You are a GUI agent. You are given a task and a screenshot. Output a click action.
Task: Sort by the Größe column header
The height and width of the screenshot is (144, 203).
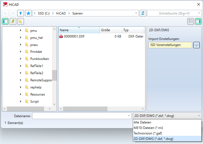[x=111, y=30]
